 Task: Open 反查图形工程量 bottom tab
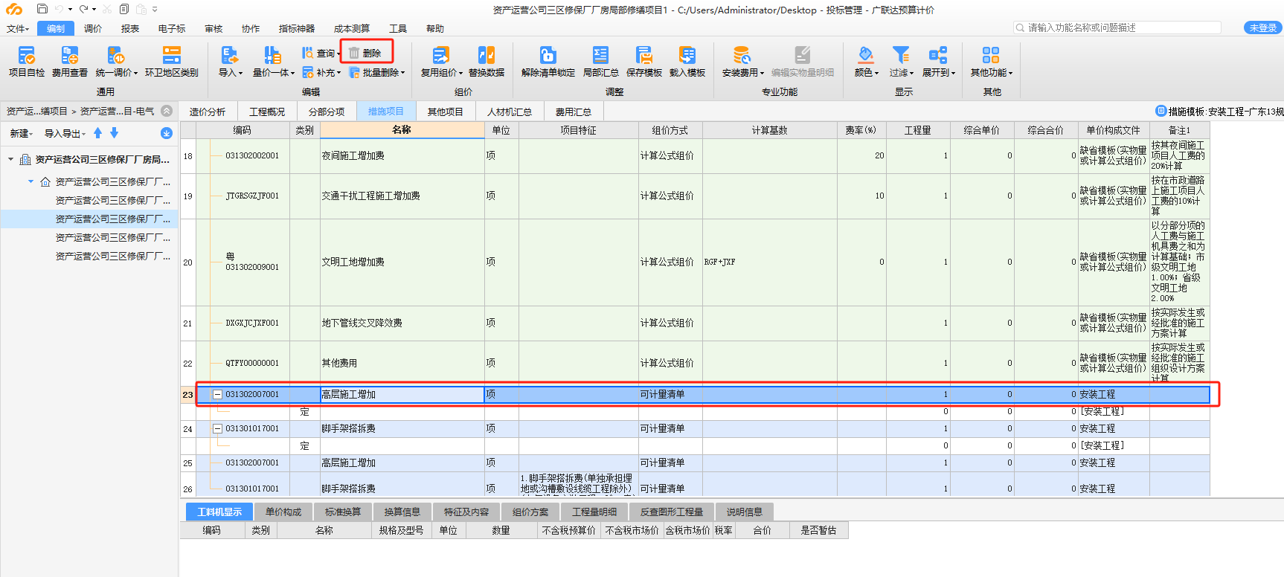[x=672, y=512]
